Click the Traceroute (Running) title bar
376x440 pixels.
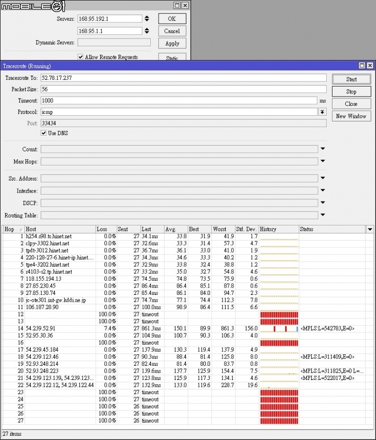pos(180,66)
